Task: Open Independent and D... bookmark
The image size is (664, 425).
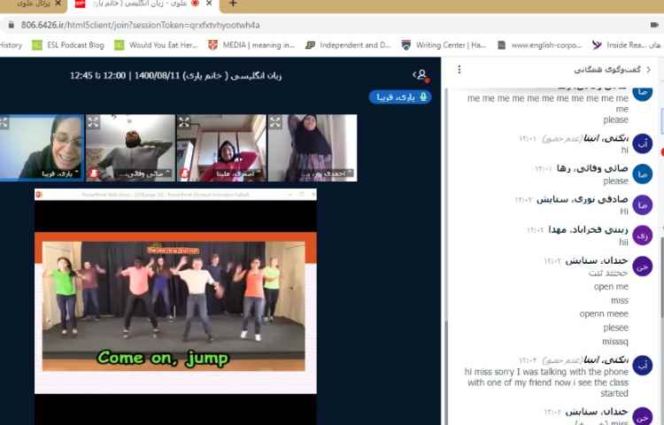Action: tap(348, 45)
